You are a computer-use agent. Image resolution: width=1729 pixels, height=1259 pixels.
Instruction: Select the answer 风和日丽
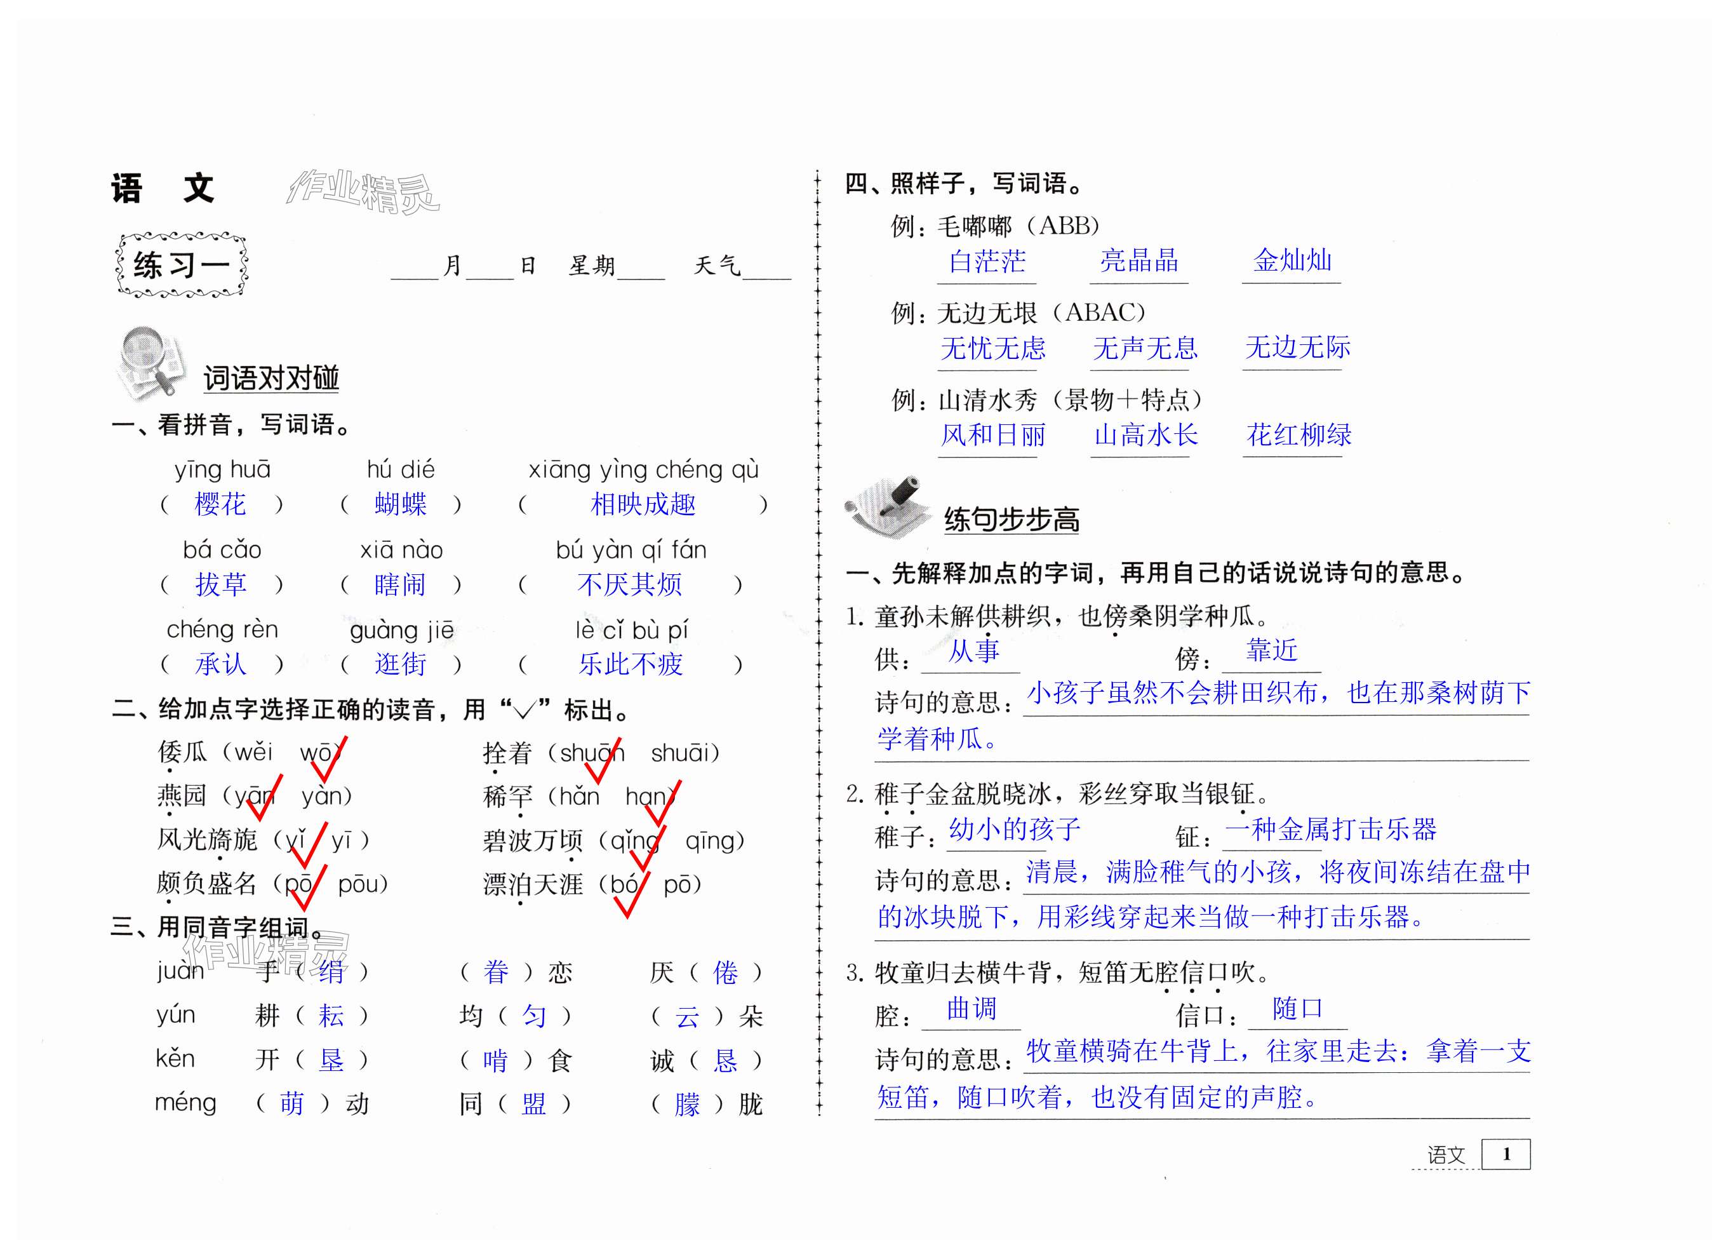(992, 435)
